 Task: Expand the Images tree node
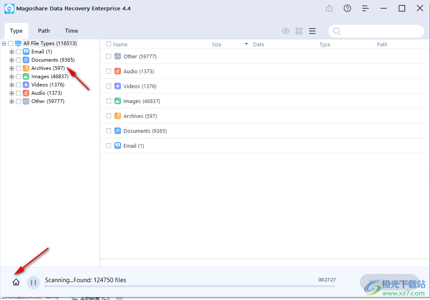[12, 77]
